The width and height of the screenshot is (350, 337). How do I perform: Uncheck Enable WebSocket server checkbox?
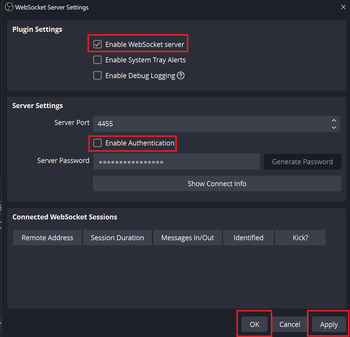[98, 44]
